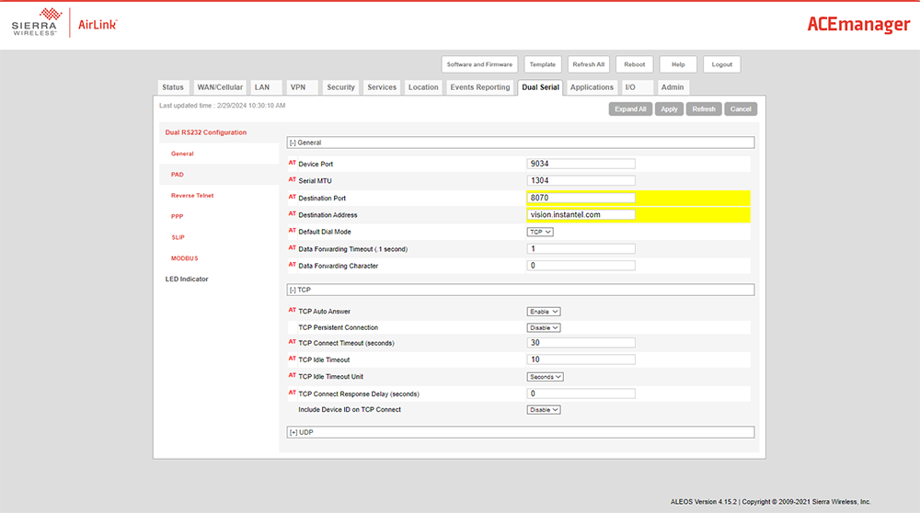Select the Dual Serial tab
920x513 pixels.
540,87
